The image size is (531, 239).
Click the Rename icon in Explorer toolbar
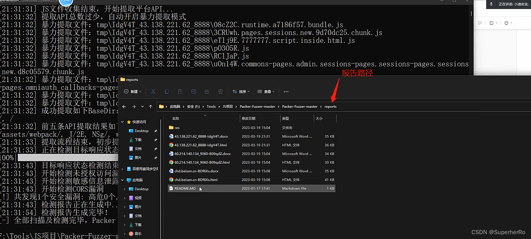click(194, 92)
